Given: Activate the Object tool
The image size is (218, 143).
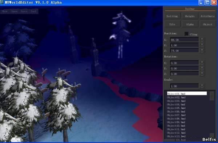Looking at the screenshot, I should click(x=207, y=24).
